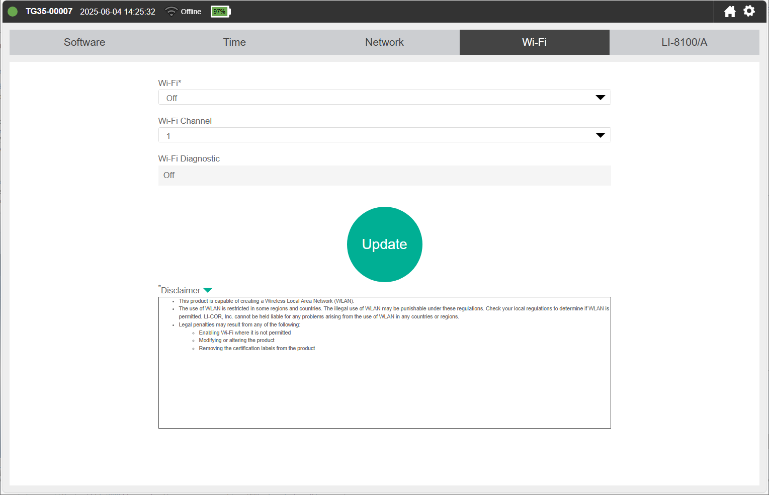Image resolution: width=769 pixels, height=495 pixels.
Task: Select the Network tab
Action: coord(384,42)
